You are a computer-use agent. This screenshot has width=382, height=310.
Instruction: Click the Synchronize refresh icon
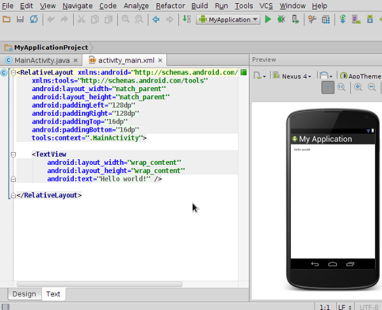click(33, 20)
